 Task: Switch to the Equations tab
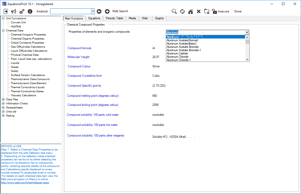coord(94,18)
